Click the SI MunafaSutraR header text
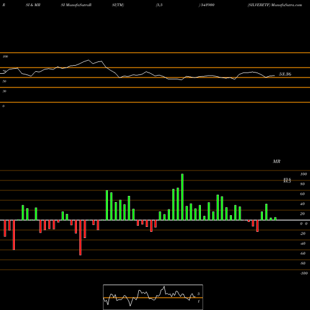This screenshot has width=310, height=310. click(76, 5)
